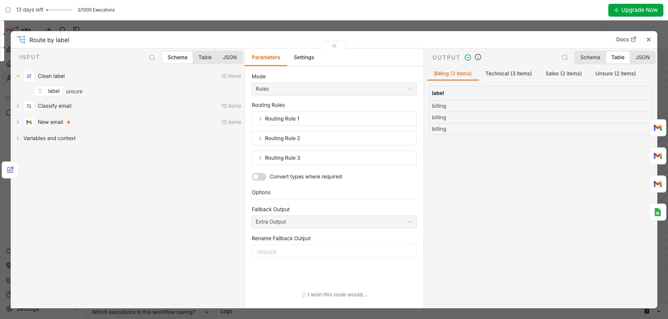
Task: Click the 13 days left text
Action: tap(30, 10)
